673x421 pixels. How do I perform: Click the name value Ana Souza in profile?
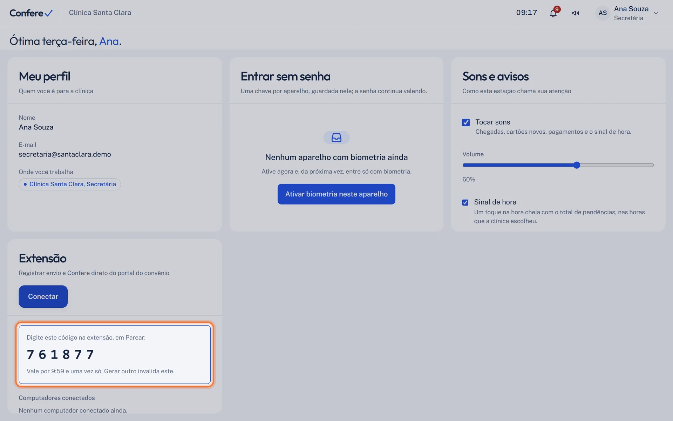click(x=36, y=127)
